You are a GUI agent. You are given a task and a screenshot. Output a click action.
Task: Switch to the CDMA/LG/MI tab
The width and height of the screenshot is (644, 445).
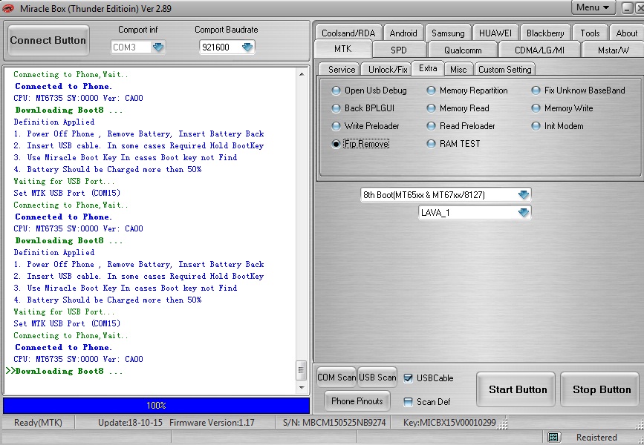coord(540,50)
